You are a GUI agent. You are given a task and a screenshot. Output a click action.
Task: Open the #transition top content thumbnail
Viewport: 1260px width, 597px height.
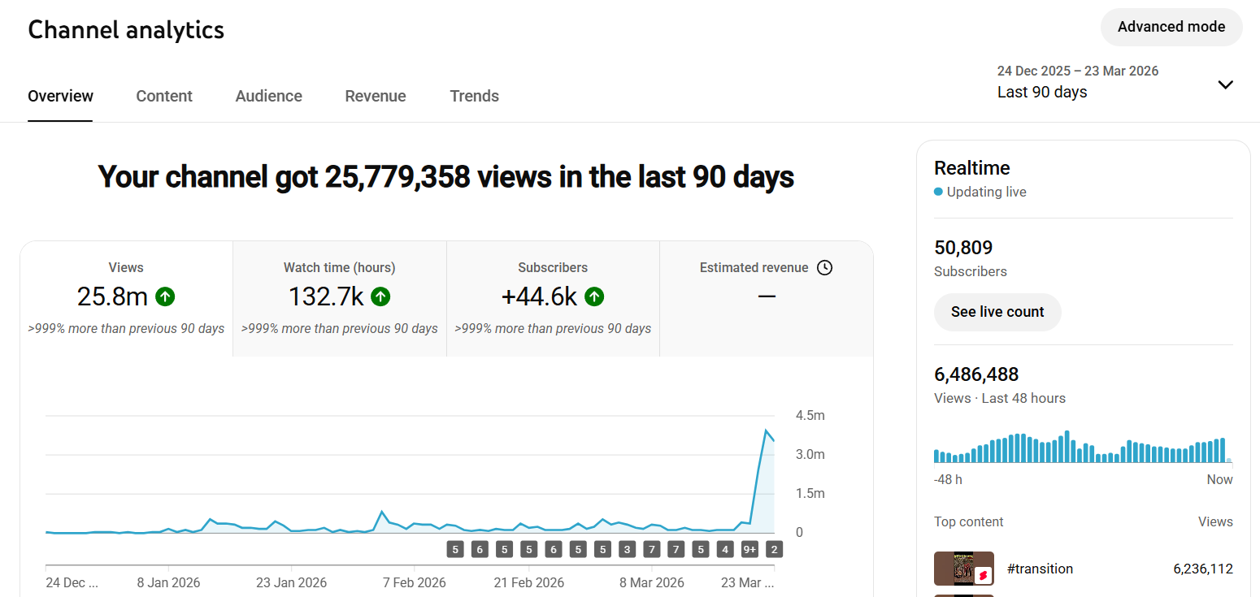click(963, 569)
